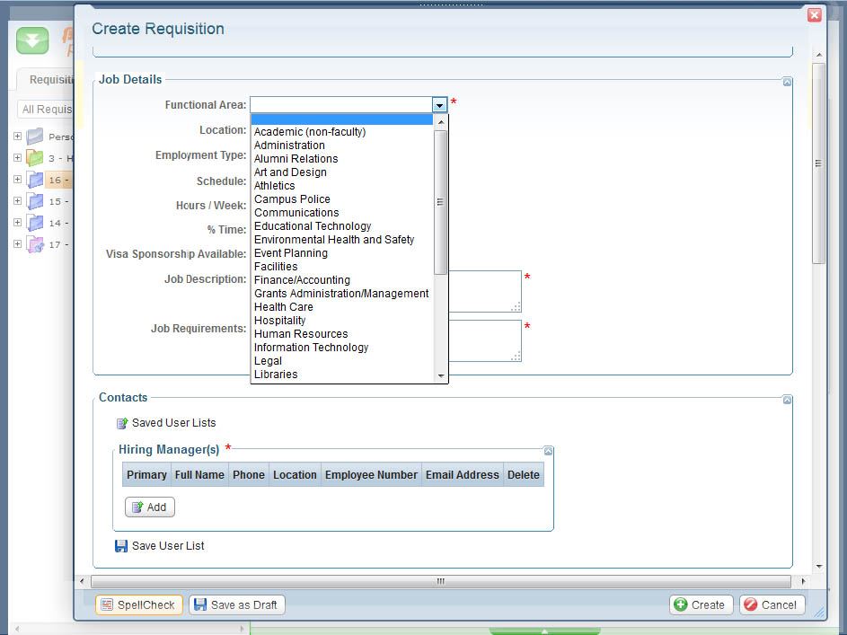Image resolution: width=847 pixels, height=635 pixels.
Task: Collapse the Contacts section
Action: click(787, 400)
